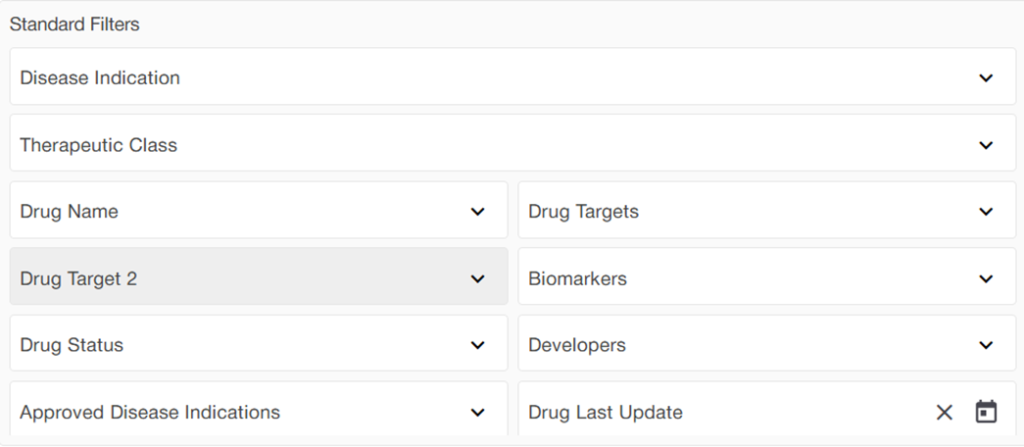
Task: Click the Drug Status chevron arrow
Action: (x=477, y=345)
